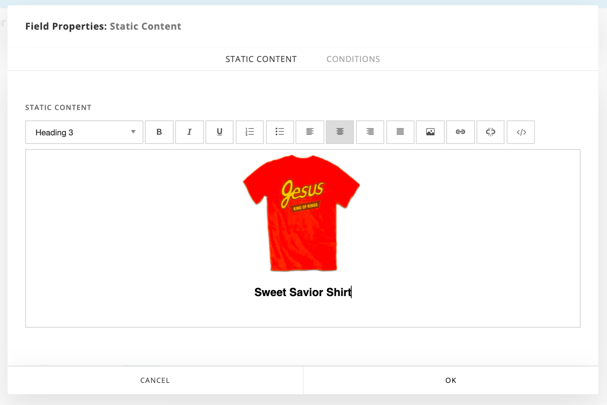Insert a bulleted list
Image resolution: width=607 pixels, height=405 pixels.
coord(279,132)
